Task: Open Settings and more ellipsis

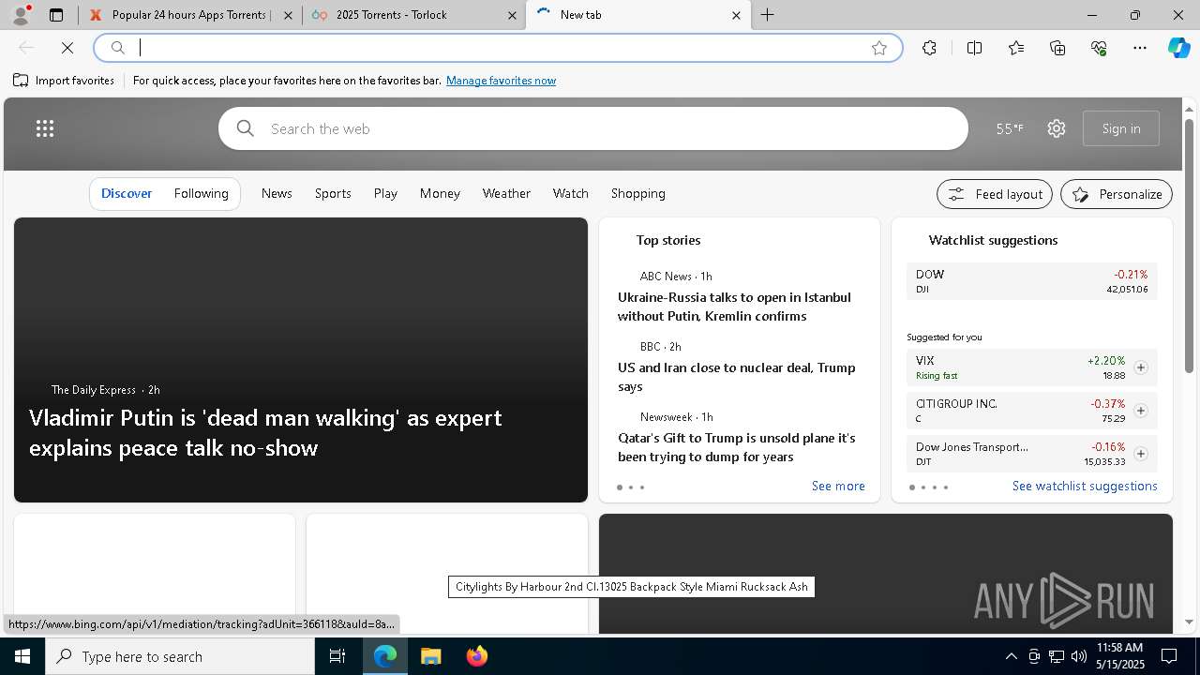Action: click(x=1140, y=48)
